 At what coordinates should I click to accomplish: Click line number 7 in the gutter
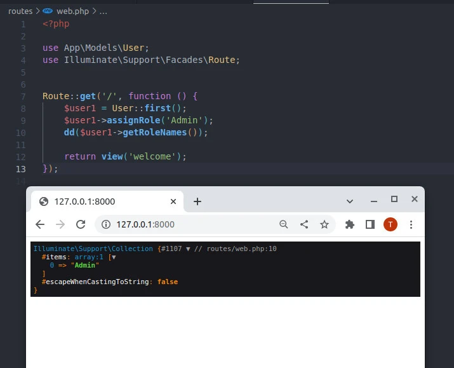[23, 97]
